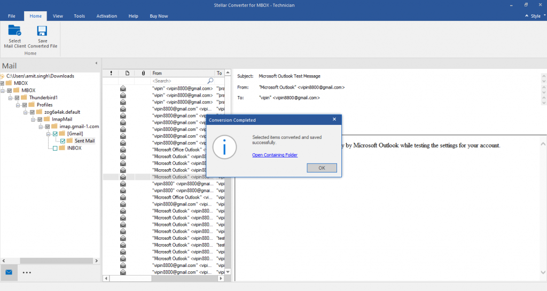Screen dimensions: 547x291
Task: Click the folder tree horizontal scrollbar right arrow
Action: point(97,261)
